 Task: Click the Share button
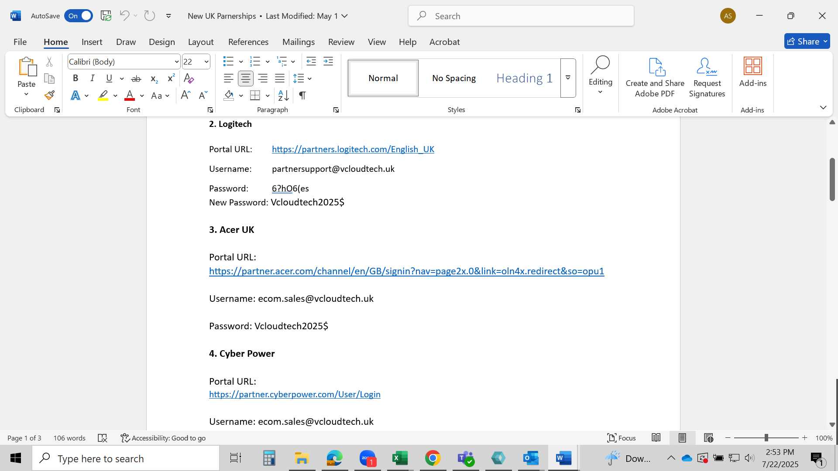(x=807, y=41)
